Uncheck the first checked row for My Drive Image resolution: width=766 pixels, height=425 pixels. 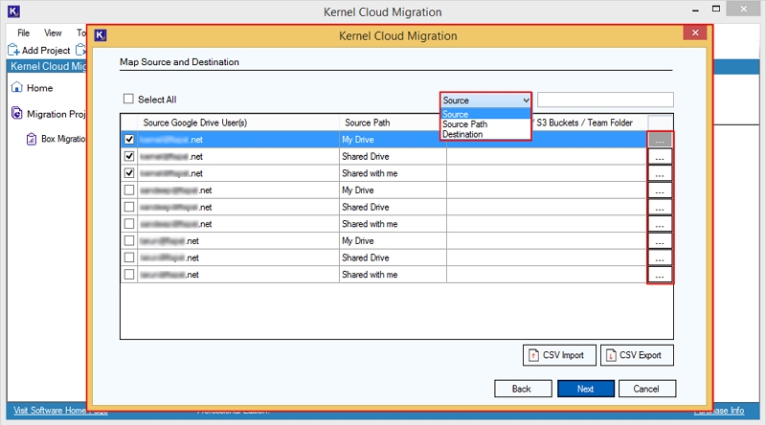click(129, 139)
